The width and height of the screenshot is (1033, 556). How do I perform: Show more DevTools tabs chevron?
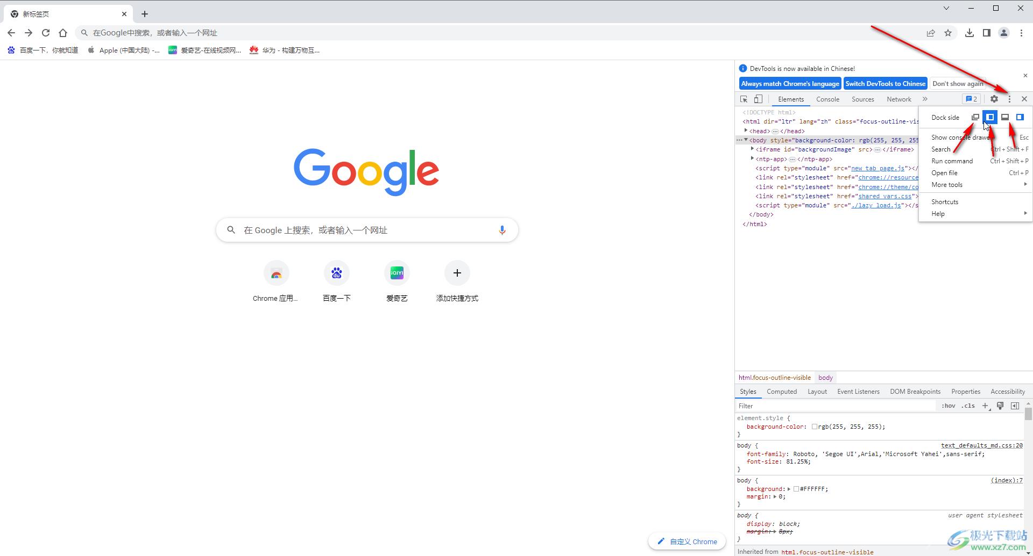[x=925, y=99]
